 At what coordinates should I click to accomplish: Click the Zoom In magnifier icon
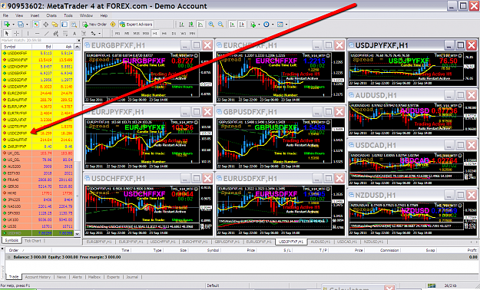[x=211, y=25]
